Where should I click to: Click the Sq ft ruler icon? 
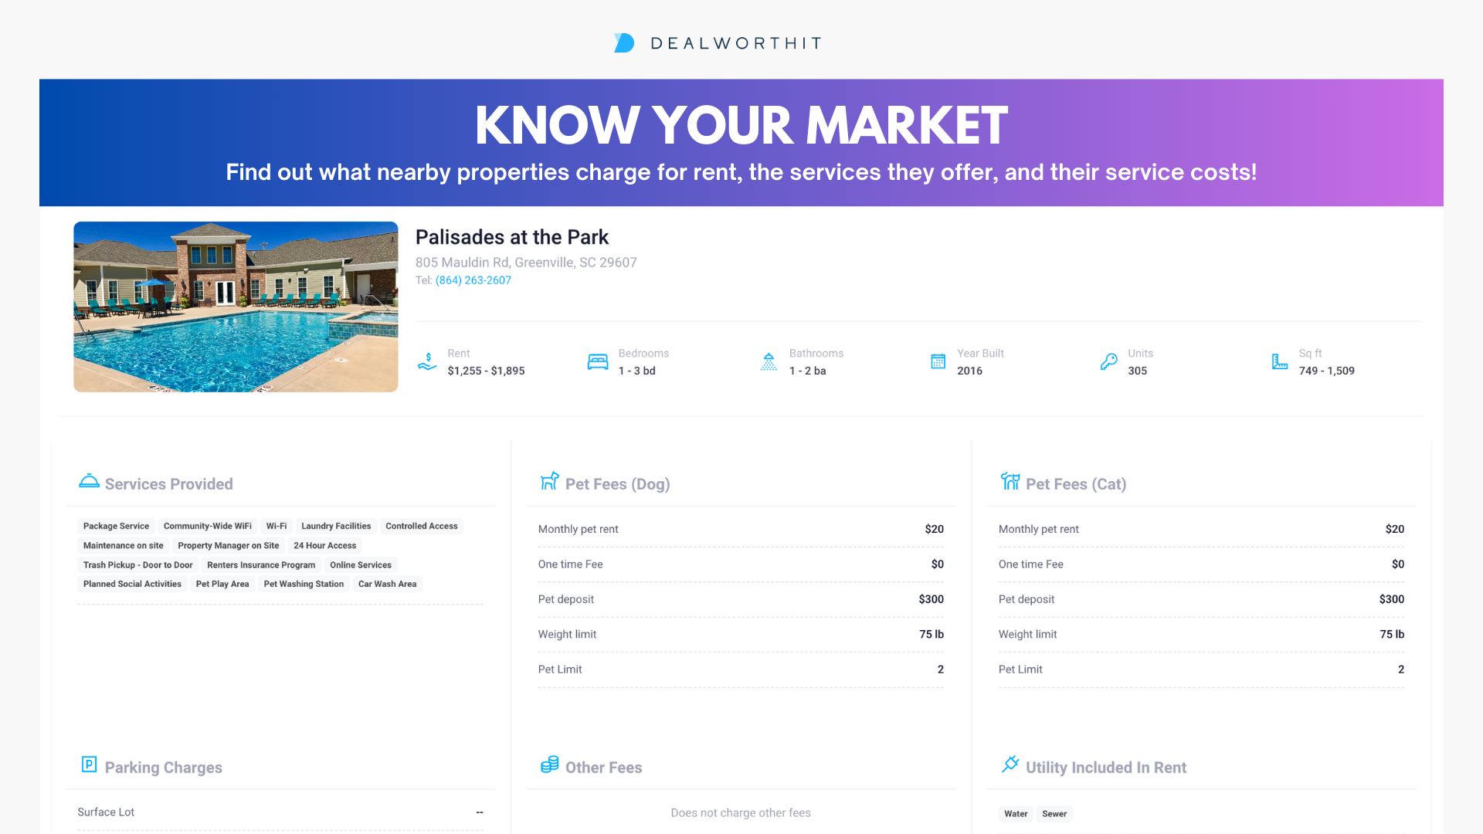1279,361
